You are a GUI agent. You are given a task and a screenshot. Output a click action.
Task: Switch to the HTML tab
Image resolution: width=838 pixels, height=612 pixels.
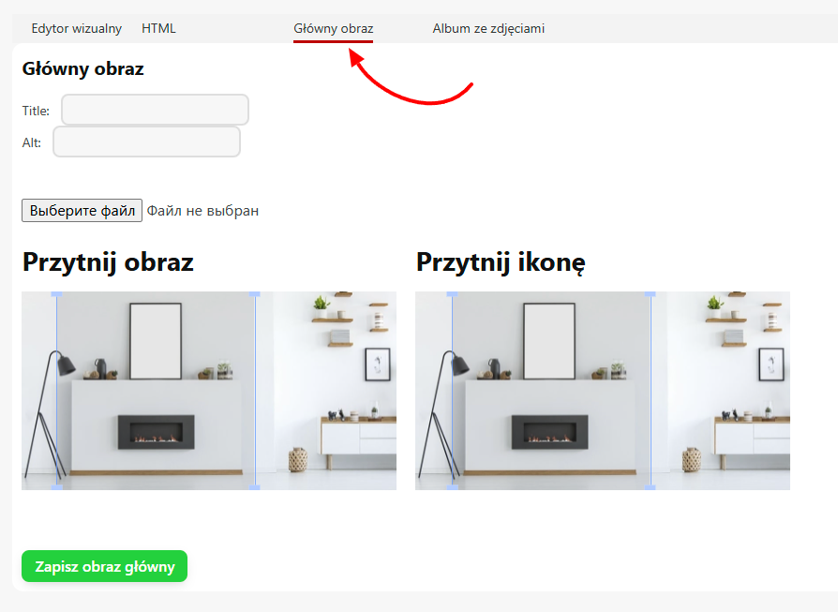[x=158, y=28]
